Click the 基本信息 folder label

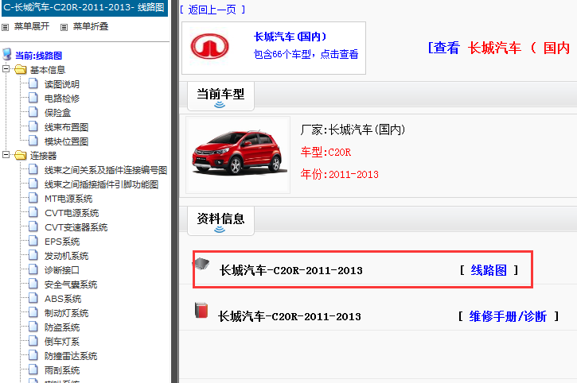[48, 70]
